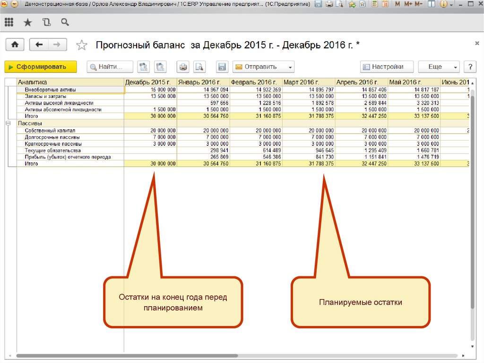
Task: Go to the home page
Action: (x=15, y=44)
